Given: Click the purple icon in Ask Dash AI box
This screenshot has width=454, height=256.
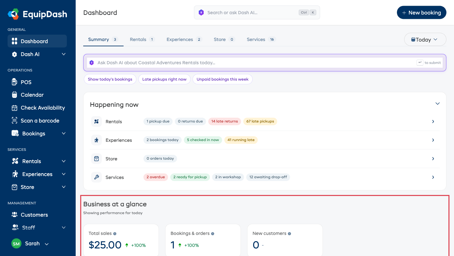Looking at the screenshot, I should click(x=91, y=63).
